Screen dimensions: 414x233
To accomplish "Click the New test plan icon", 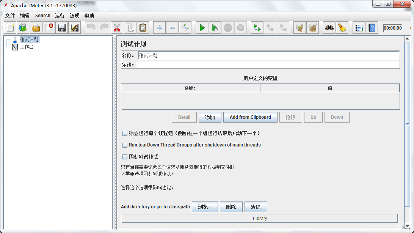I will click(x=10, y=28).
